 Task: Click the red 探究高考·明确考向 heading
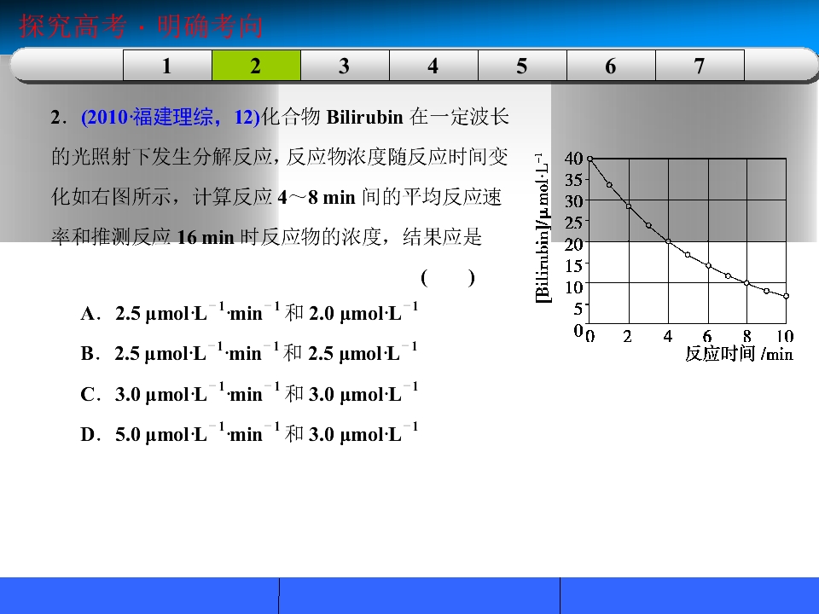click(141, 26)
